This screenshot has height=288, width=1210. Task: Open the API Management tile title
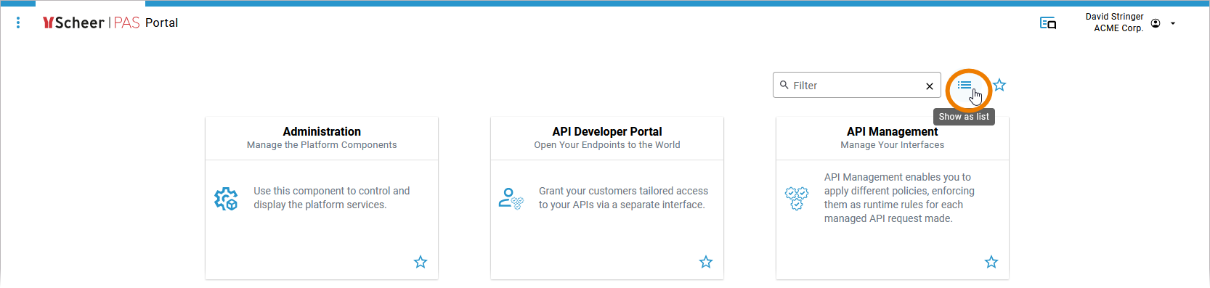click(892, 131)
